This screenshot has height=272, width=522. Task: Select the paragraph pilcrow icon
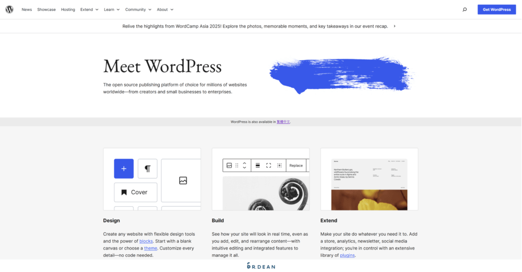(x=148, y=169)
